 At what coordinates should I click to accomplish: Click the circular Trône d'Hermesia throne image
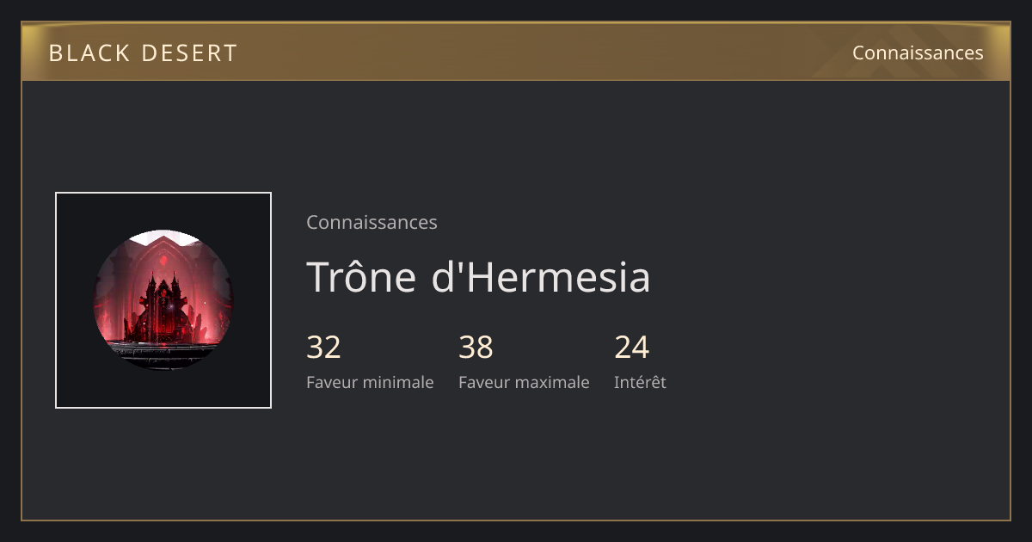pos(163,300)
